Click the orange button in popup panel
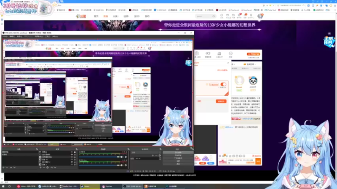 [221, 101]
